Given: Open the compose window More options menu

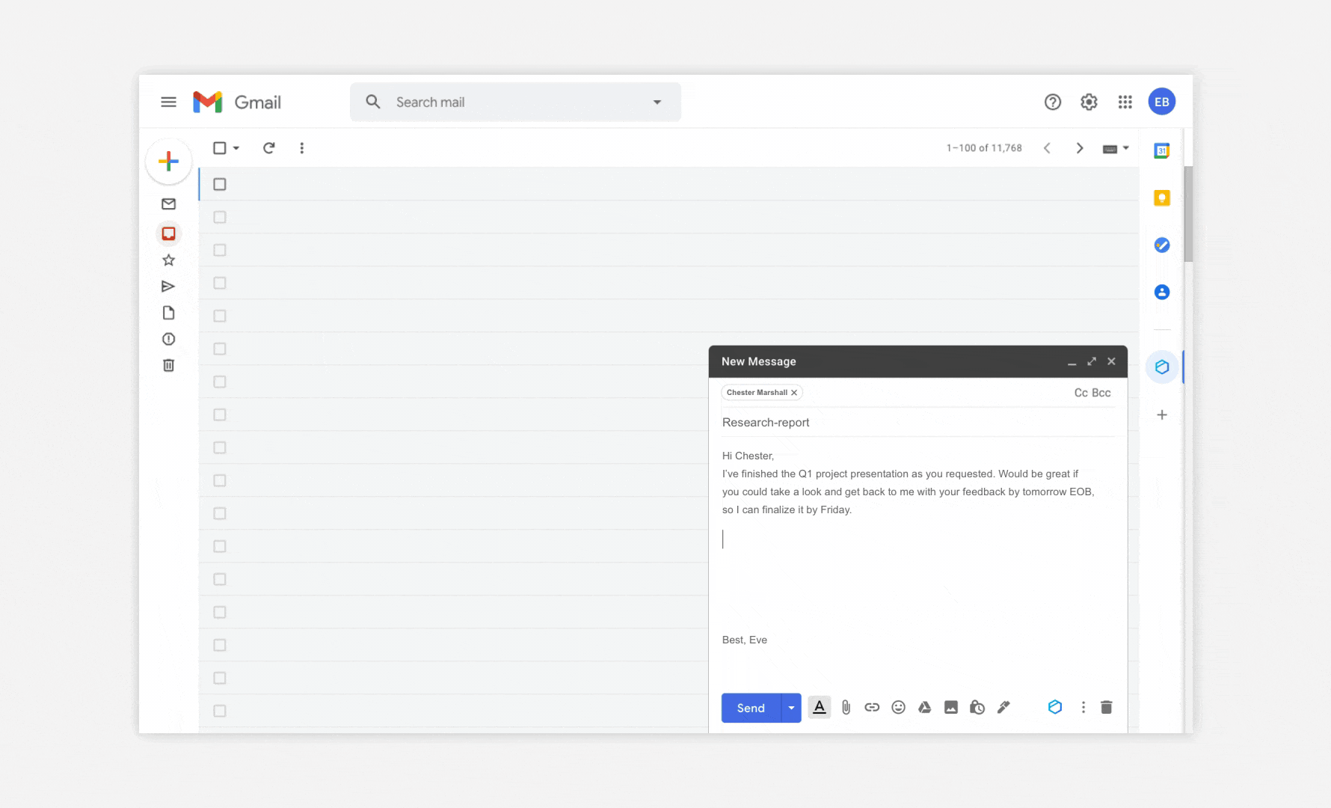Looking at the screenshot, I should click(x=1083, y=707).
